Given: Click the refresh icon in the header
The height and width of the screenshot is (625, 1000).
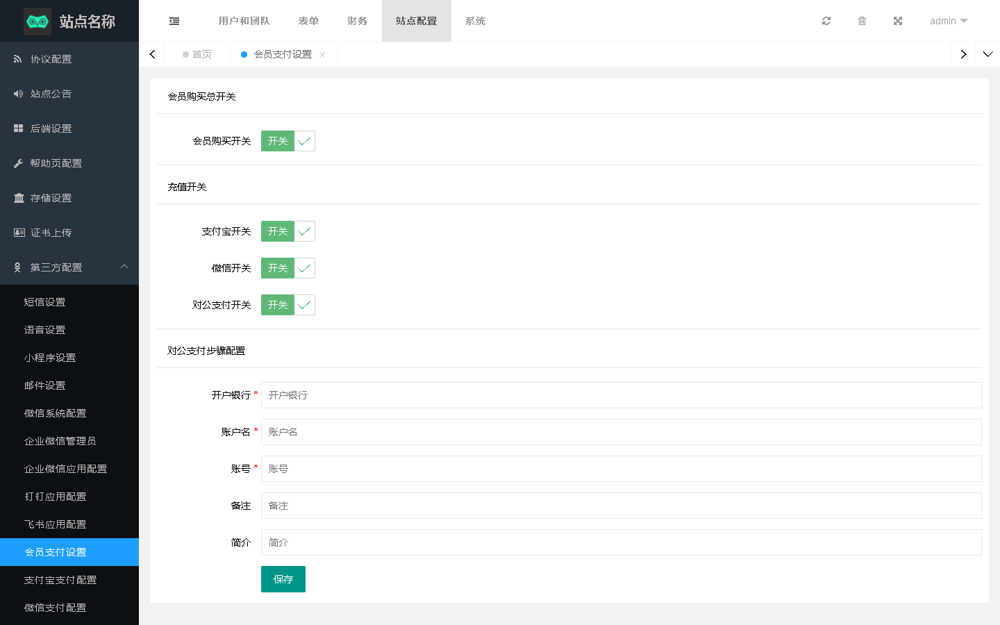Looking at the screenshot, I should point(826,21).
